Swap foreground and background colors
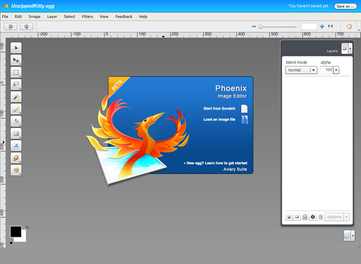Viewport: 361px width, 264px height. [27, 228]
